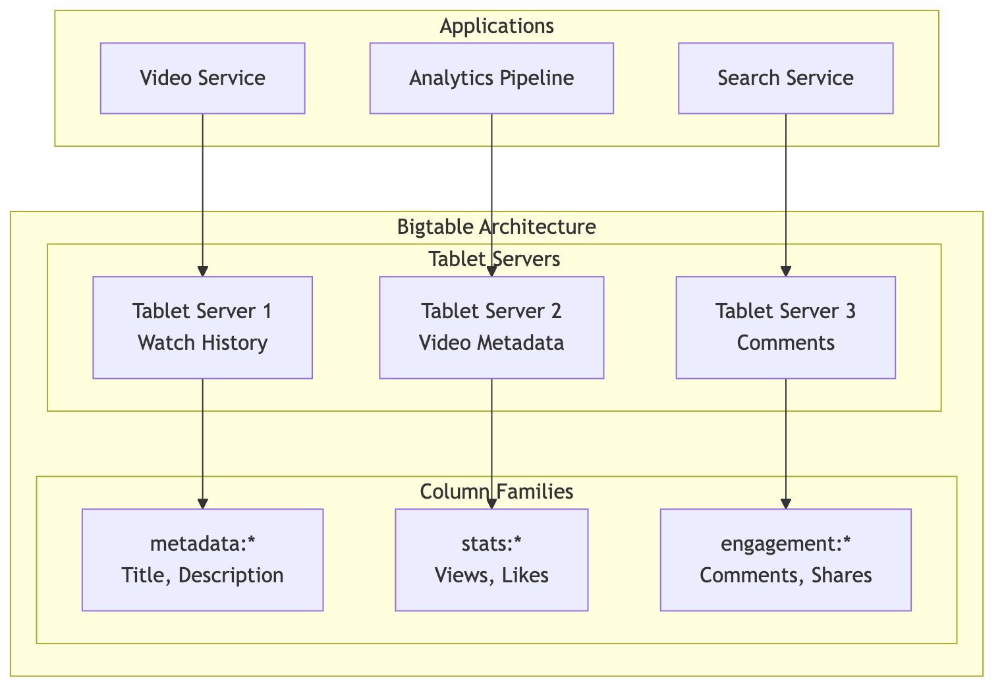Select the Analytics Pipeline node
1004x693 pixels.
coord(491,78)
